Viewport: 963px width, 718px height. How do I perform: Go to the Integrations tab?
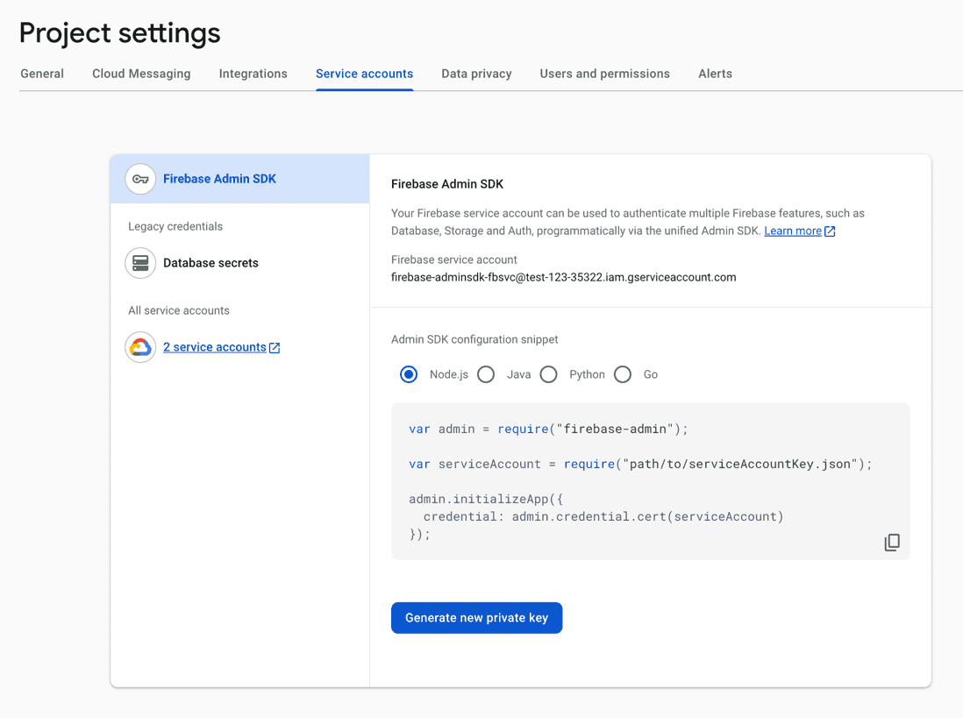(253, 74)
